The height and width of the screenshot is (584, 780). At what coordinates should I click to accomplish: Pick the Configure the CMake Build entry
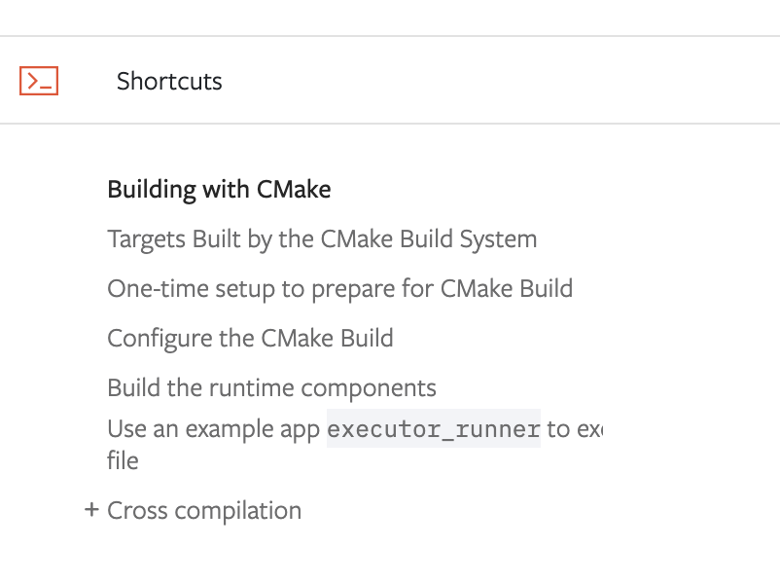[250, 339]
